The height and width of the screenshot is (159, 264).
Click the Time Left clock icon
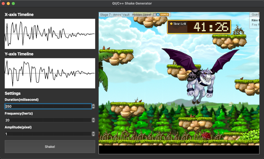[x=171, y=24]
